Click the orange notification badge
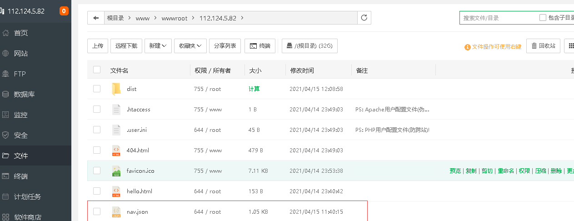 click(64, 11)
